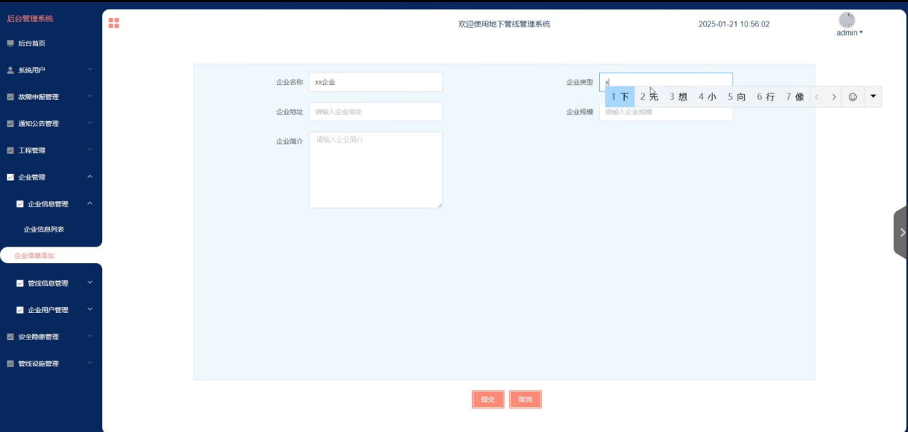This screenshot has height=432, width=908.
Task: Open the 系统用户 menu label
Action: coord(32,70)
